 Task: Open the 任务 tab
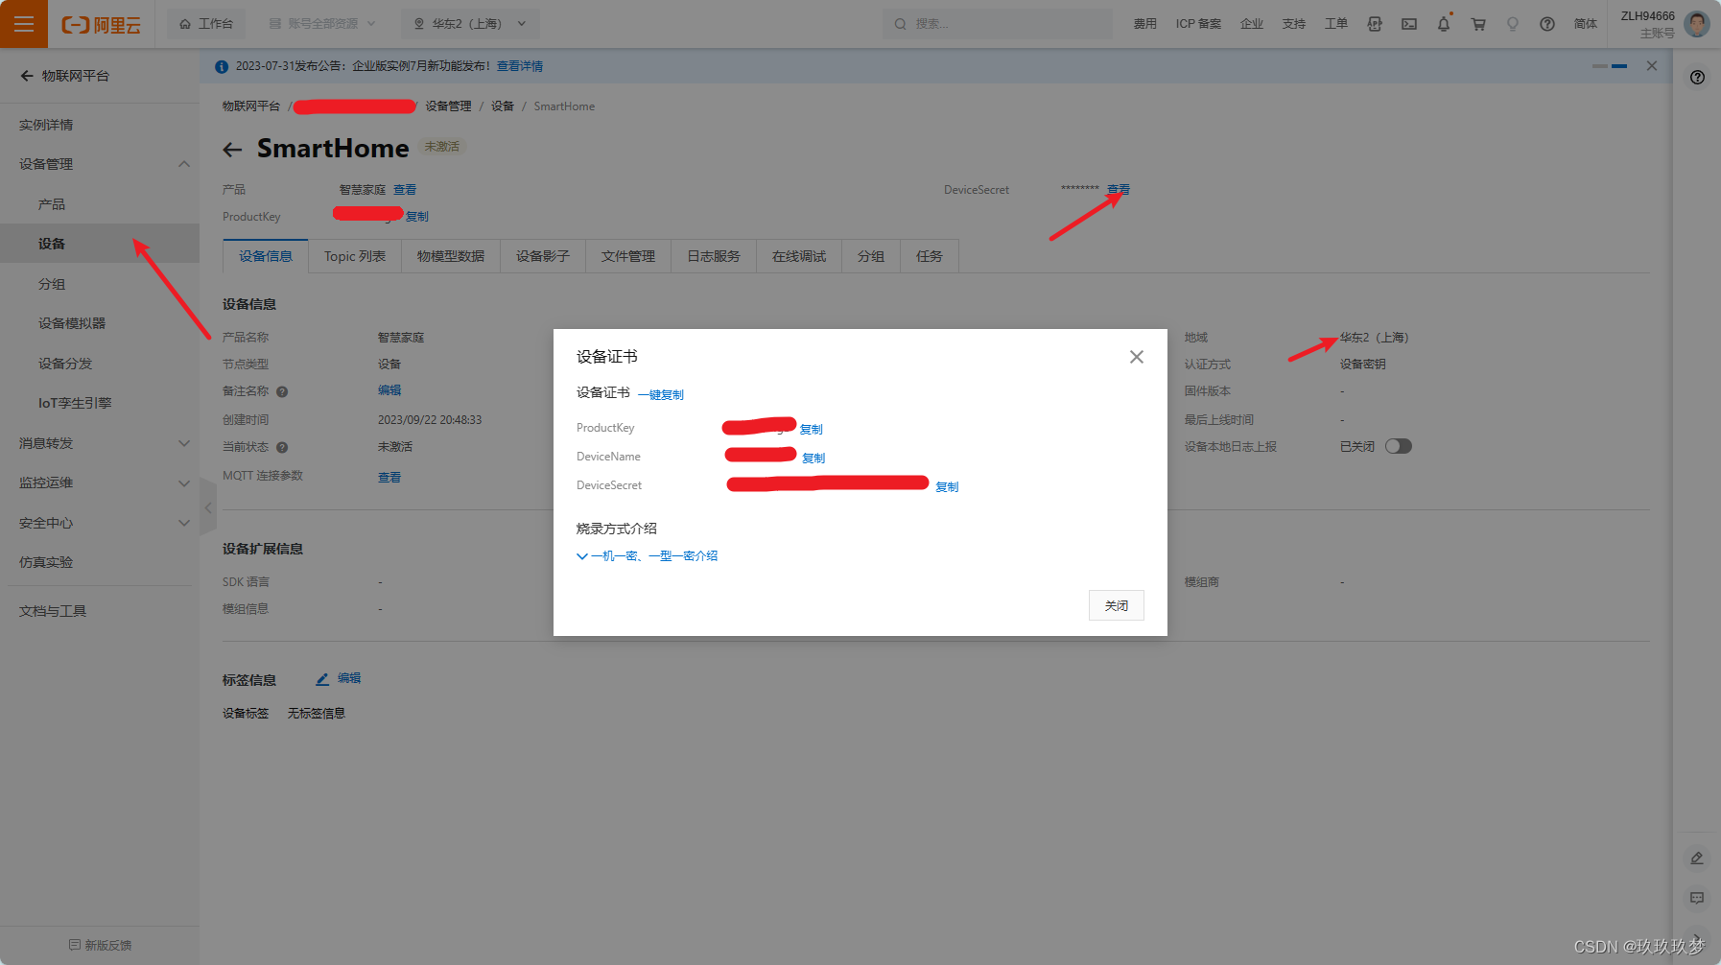tap(930, 256)
